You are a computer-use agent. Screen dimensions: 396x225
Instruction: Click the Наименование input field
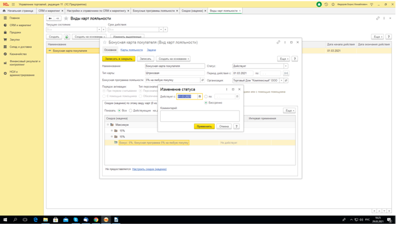[x=175, y=66]
